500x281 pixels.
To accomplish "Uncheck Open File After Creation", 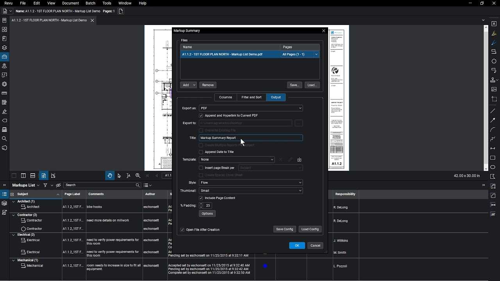I will (182, 230).
